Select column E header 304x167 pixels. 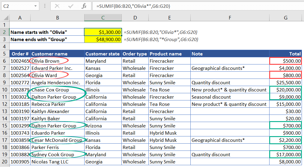tap(169, 18)
